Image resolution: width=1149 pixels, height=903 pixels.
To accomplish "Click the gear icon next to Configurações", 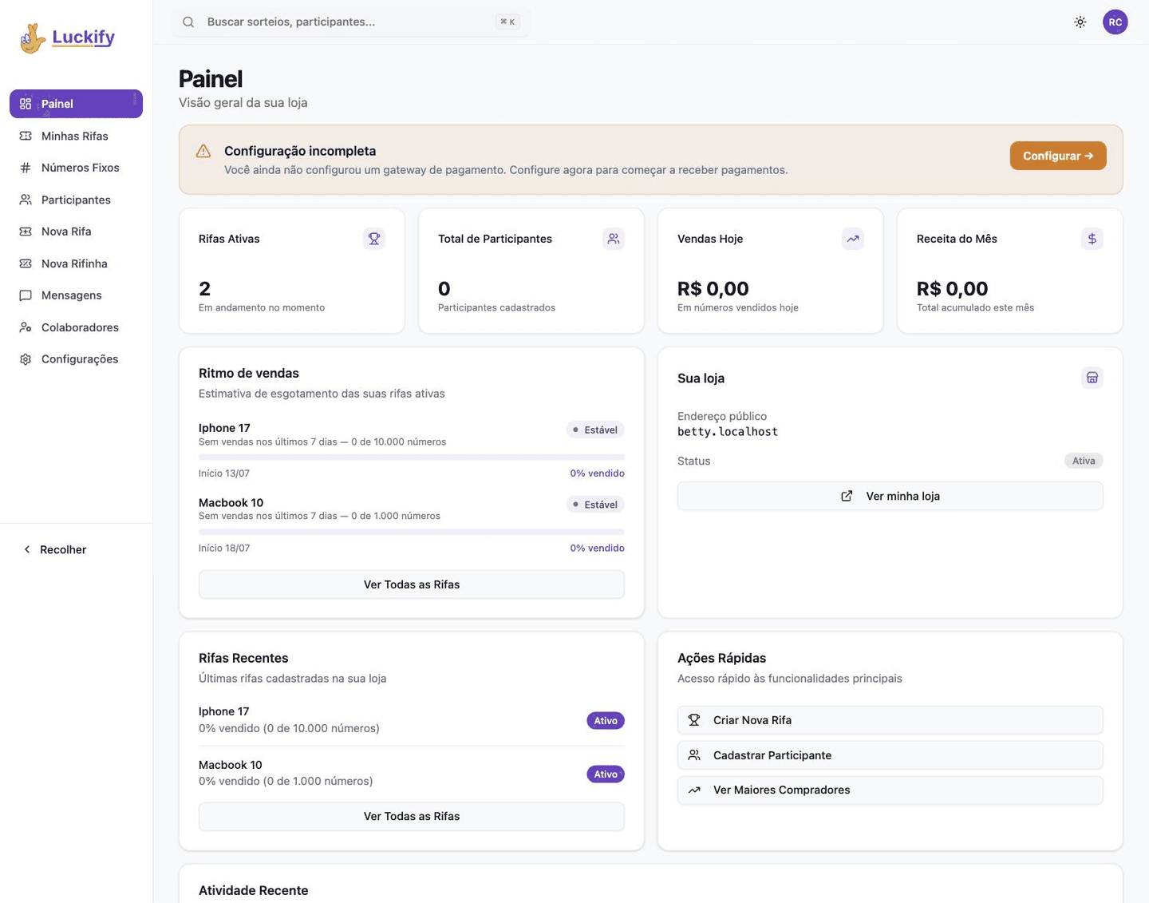I will (x=26, y=359).
